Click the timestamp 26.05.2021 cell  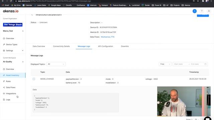coord(198,79)
